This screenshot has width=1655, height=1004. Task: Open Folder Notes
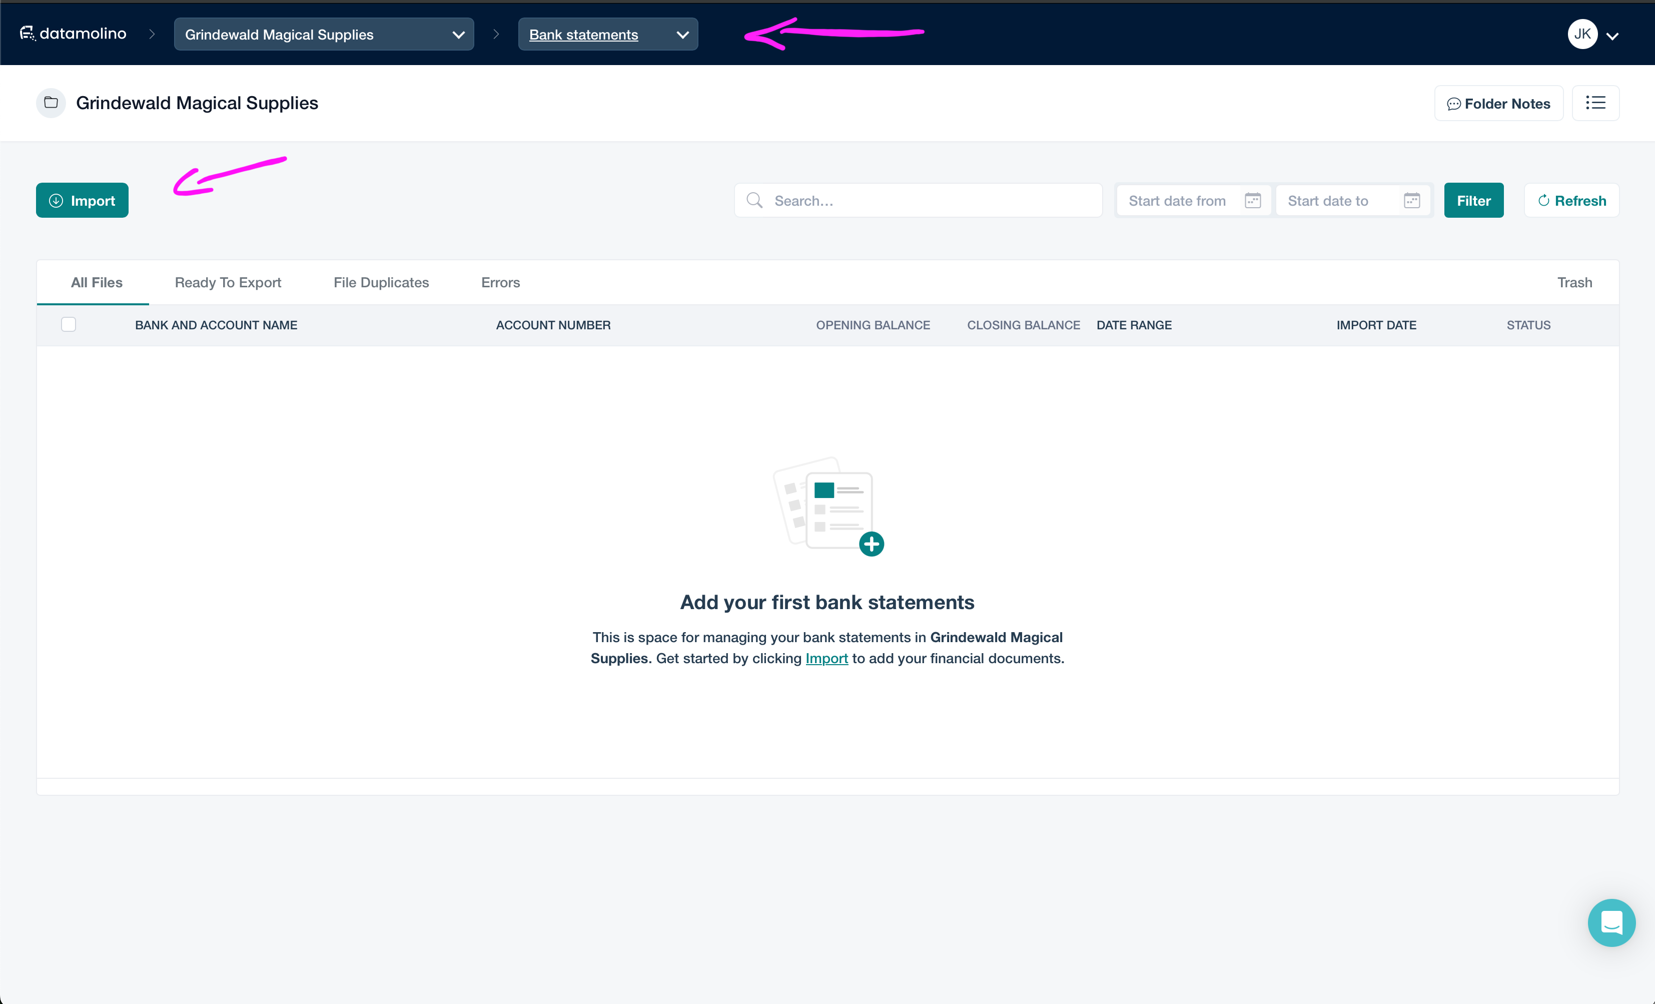pos(1498,104)
